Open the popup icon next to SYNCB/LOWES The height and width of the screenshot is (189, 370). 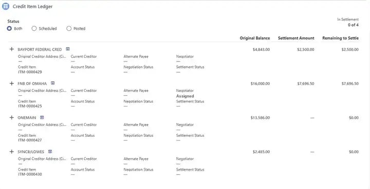point(50,152)
